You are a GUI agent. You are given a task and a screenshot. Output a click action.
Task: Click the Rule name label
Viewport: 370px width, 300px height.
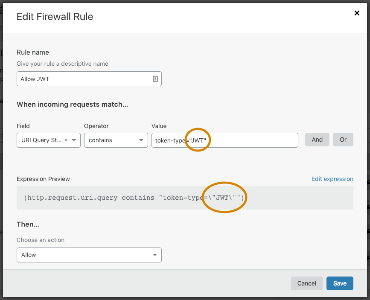[x=33, y=52]
